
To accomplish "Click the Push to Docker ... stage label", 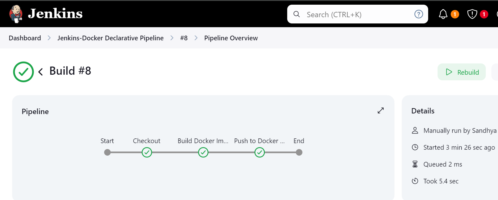I will point(259,141).
